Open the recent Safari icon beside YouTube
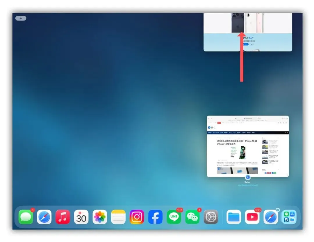This screenshot has height=242, width=314. click(271, 217)
